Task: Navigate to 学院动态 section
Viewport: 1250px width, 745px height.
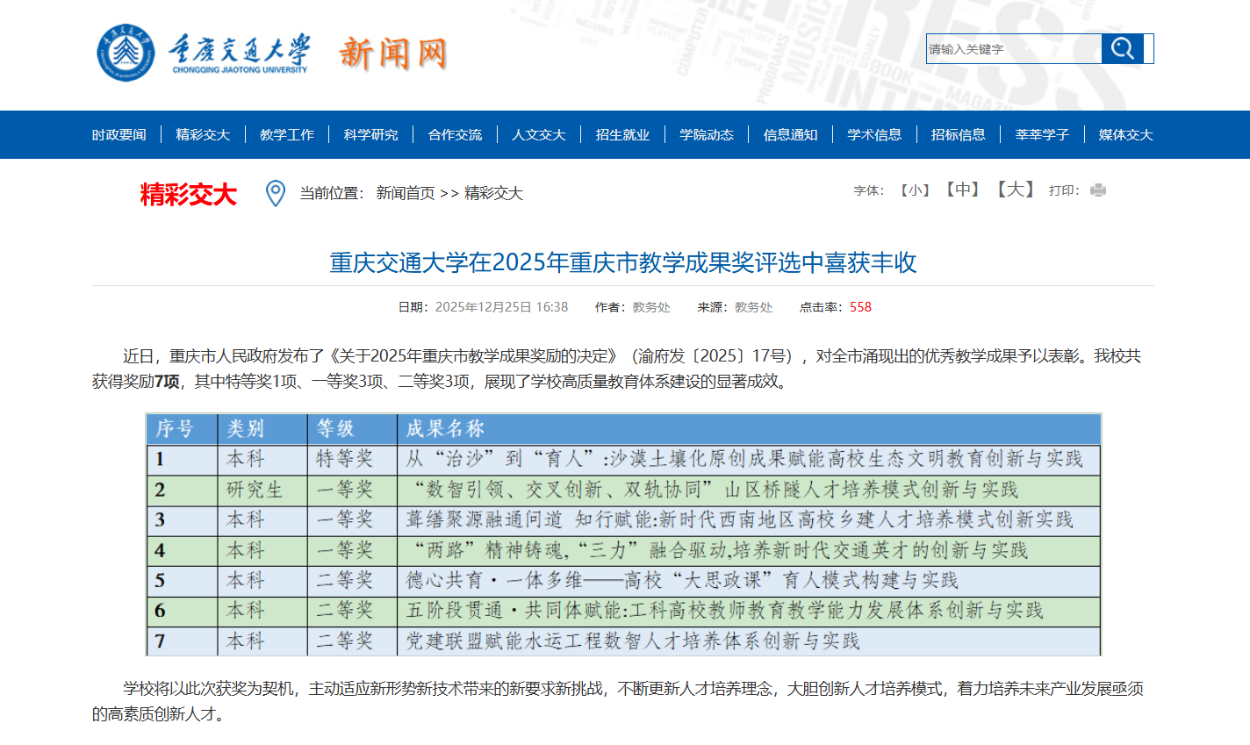Action: click(x=707, y=134)
